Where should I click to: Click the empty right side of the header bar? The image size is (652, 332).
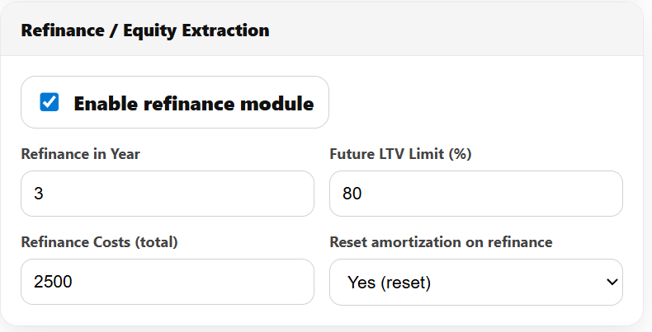(x=495, y=30)
